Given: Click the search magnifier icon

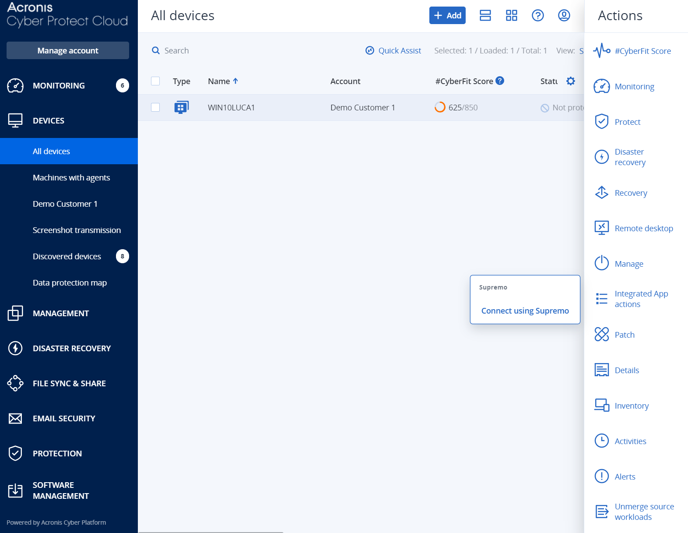Looking at the screenshot, I should [156, 50].
